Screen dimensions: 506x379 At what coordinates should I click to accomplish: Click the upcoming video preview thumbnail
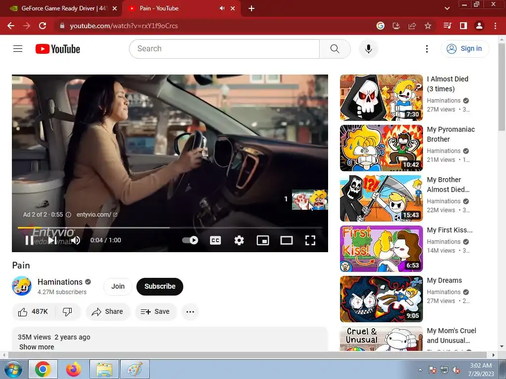309,199
